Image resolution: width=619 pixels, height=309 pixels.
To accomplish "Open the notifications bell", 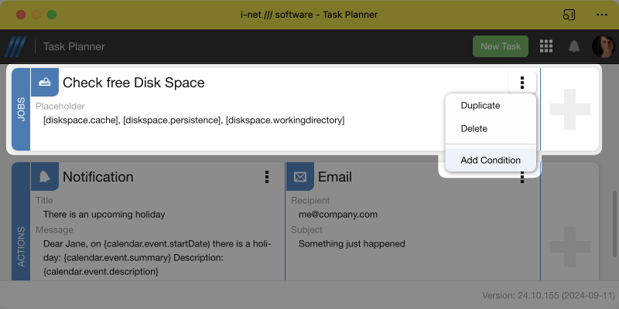I will (574, 46).
